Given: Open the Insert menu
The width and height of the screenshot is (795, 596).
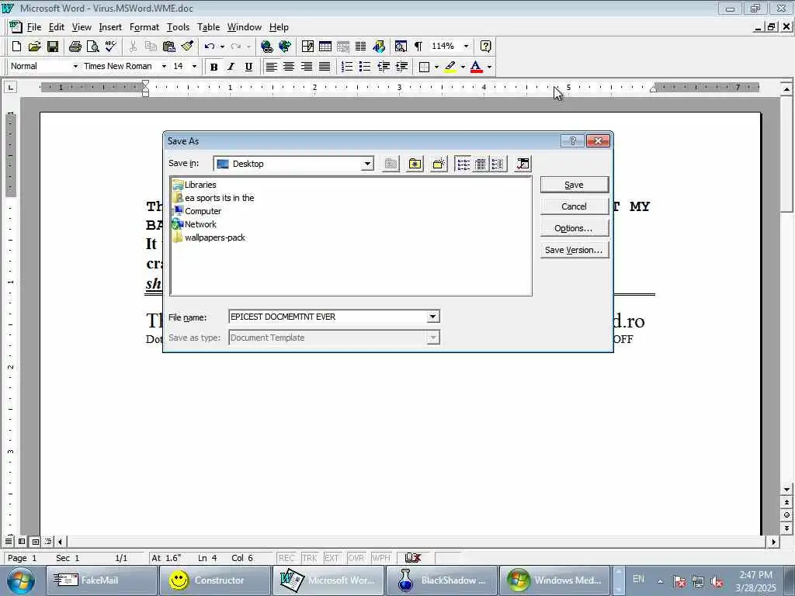Looking at the screenshot, I should [110, 27].
